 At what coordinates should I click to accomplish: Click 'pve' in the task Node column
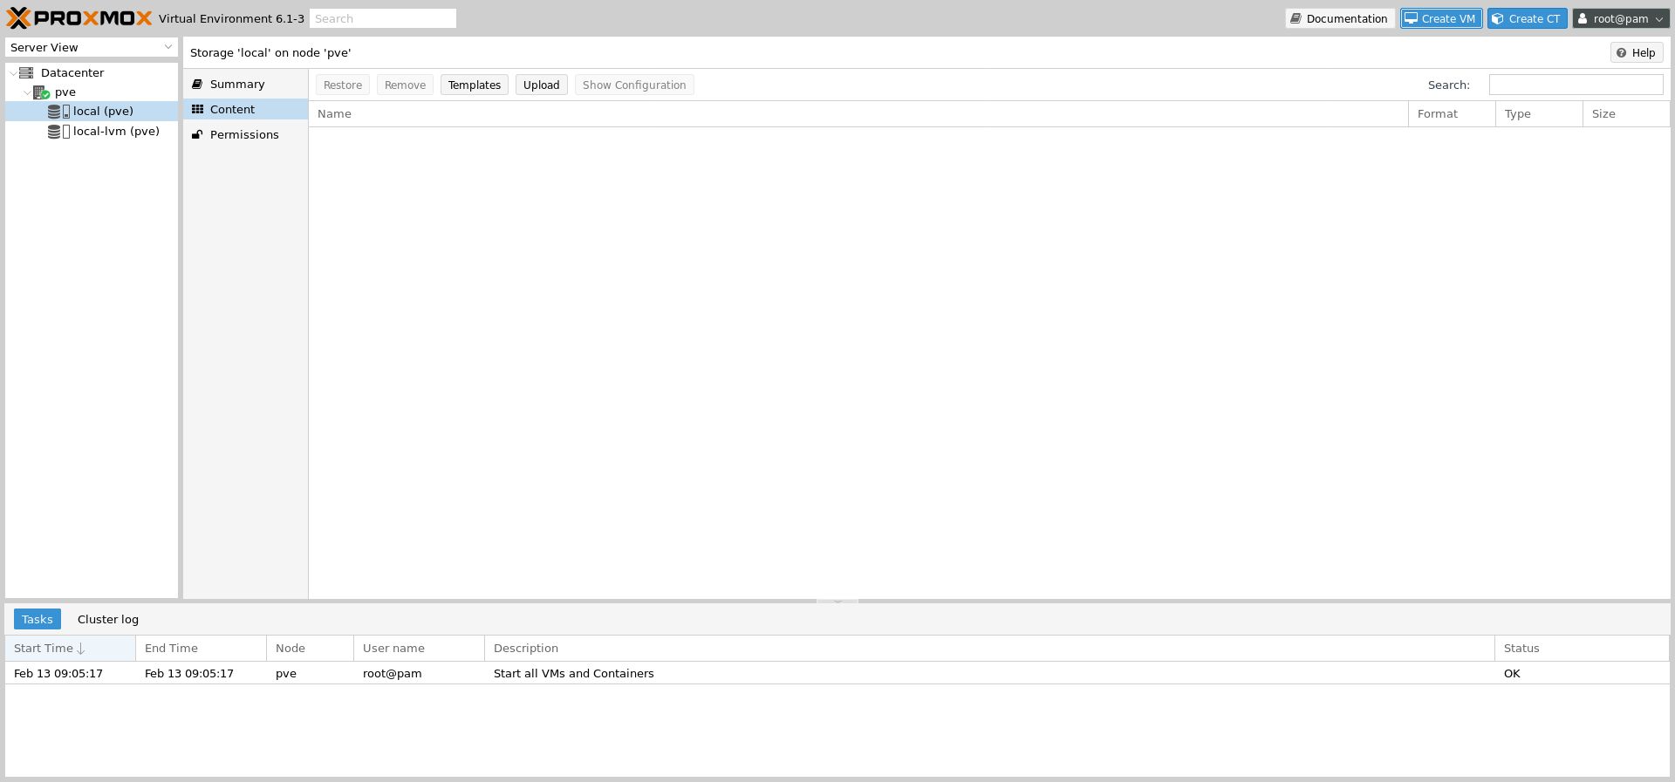286,674
